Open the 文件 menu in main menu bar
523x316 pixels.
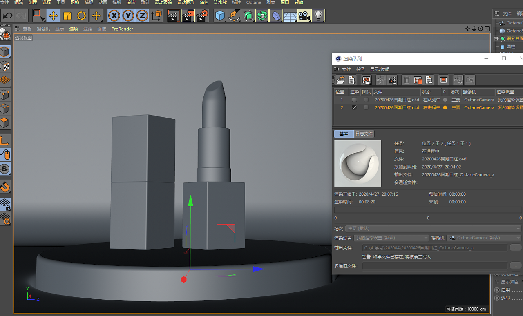coord(5,2)
